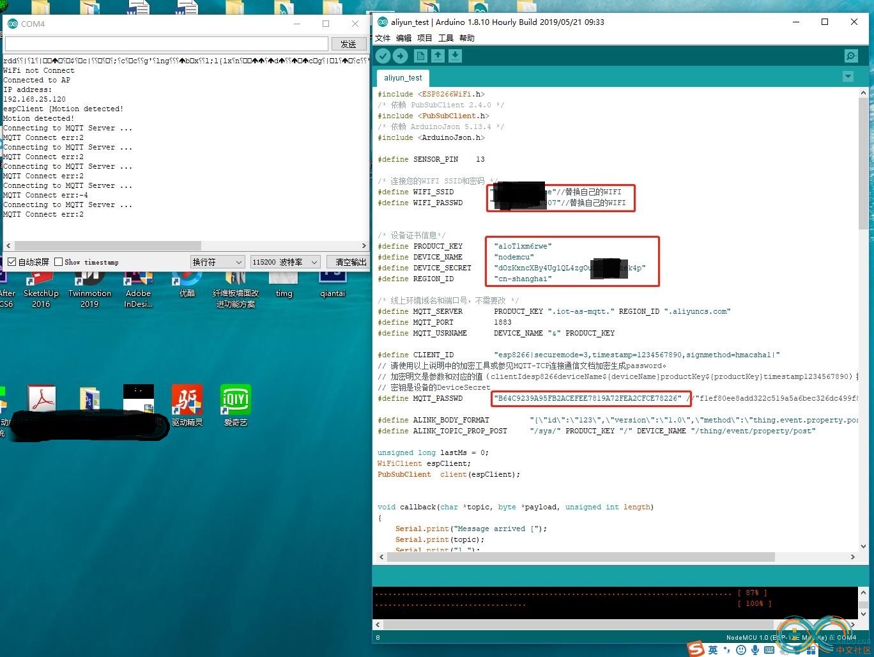Click the Arduino logo in aliyun_test title bar
The height and width of the screenshot is (657, 874).
383,22
